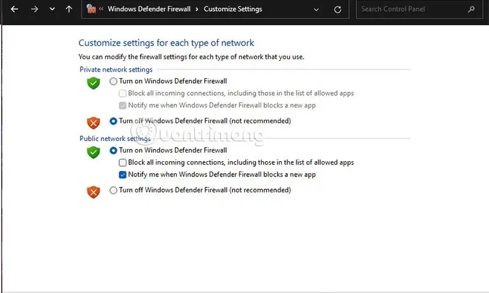Screen dimensions: 489x293
Task: Click the green shield icon under Private network settings
Action: coord(94,83)
